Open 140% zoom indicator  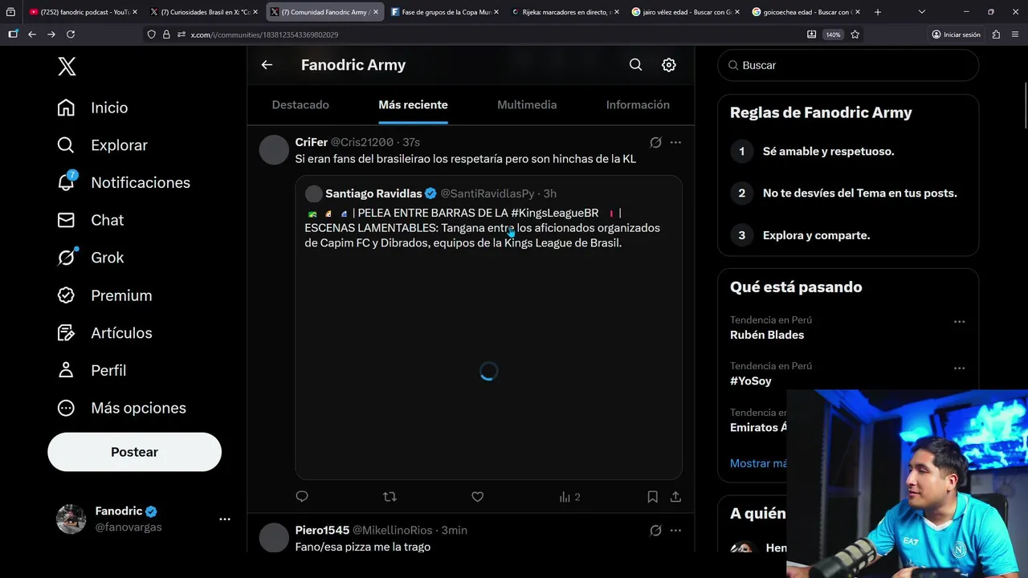pyautogui.click(x=833, y=35)
